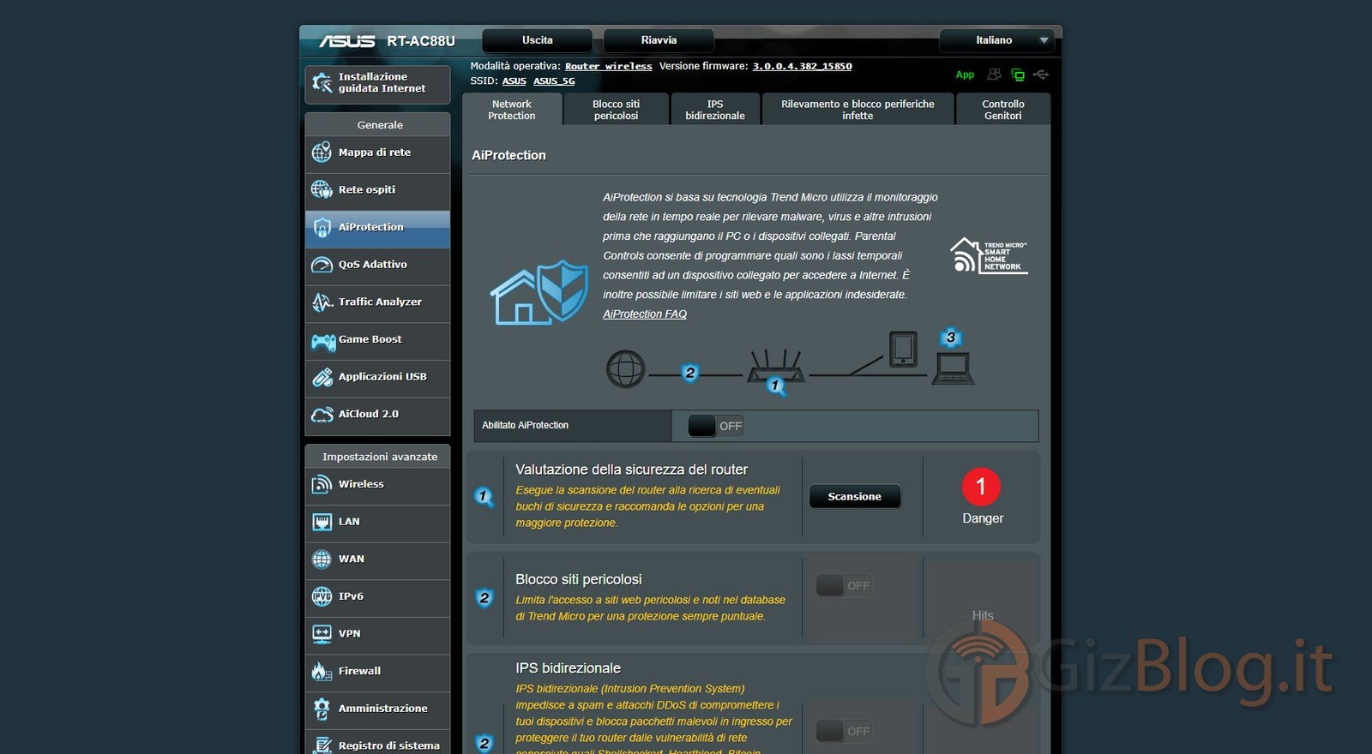Click the Riavvia reboot button
Viewport: 1372px width, 754px height.
tap(659, 40)
